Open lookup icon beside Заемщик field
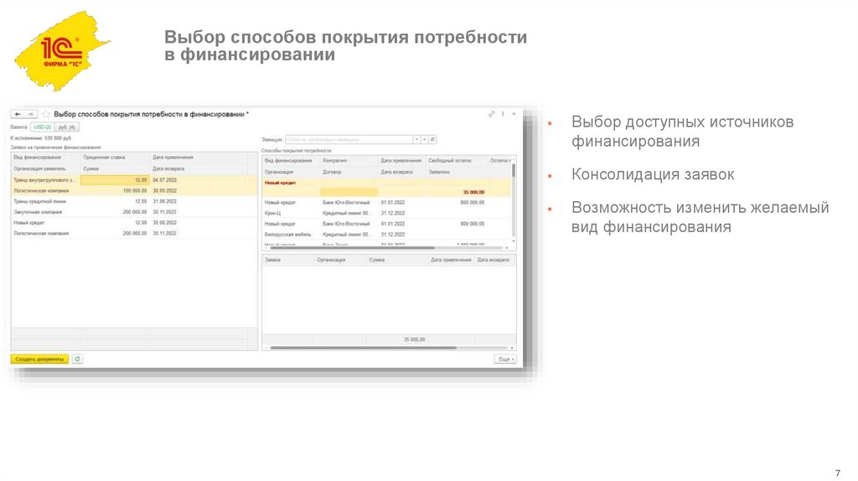Viewport: 858px width, 481px height. pyautogui.click(x=432, y=140)
